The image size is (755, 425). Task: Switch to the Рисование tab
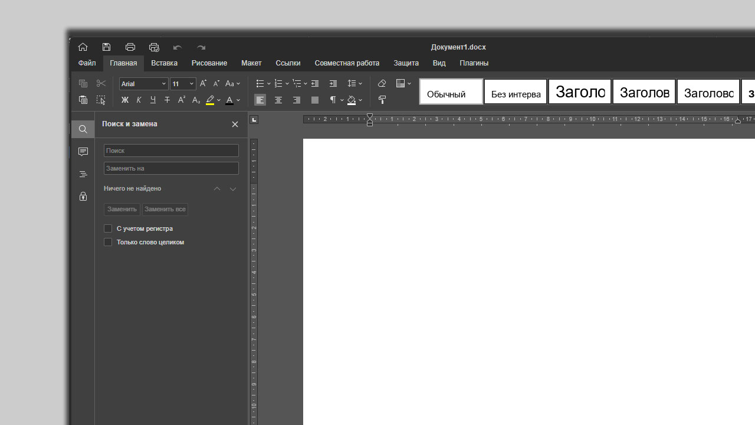(209, 63)
